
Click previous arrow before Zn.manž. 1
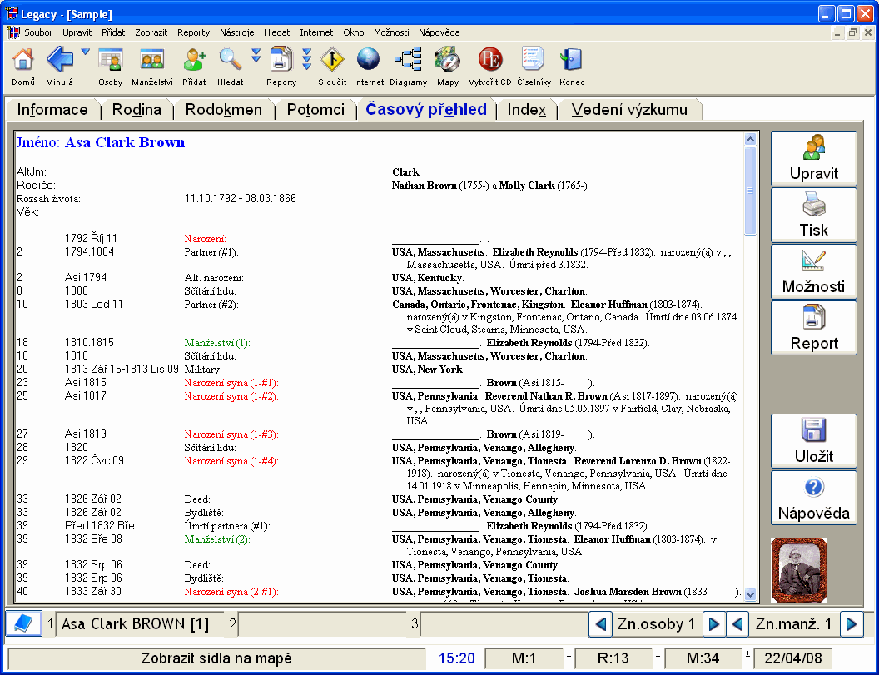[x=737, y=623]
